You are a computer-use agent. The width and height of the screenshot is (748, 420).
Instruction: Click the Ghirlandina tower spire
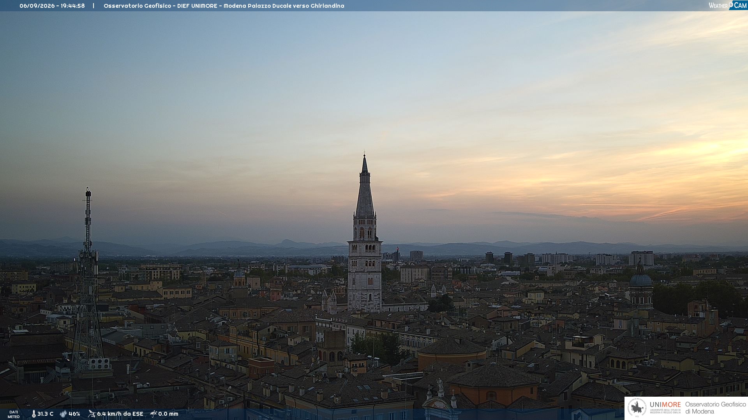[365, 187]
